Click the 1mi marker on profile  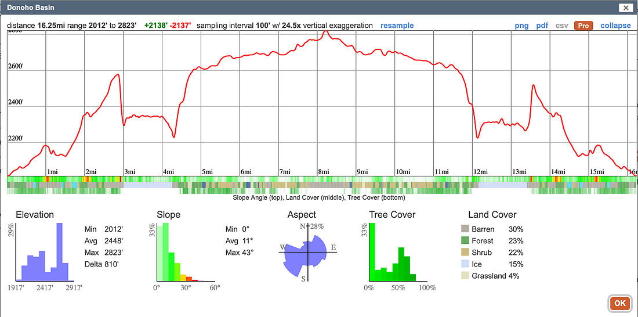click(x=52, y=171)
